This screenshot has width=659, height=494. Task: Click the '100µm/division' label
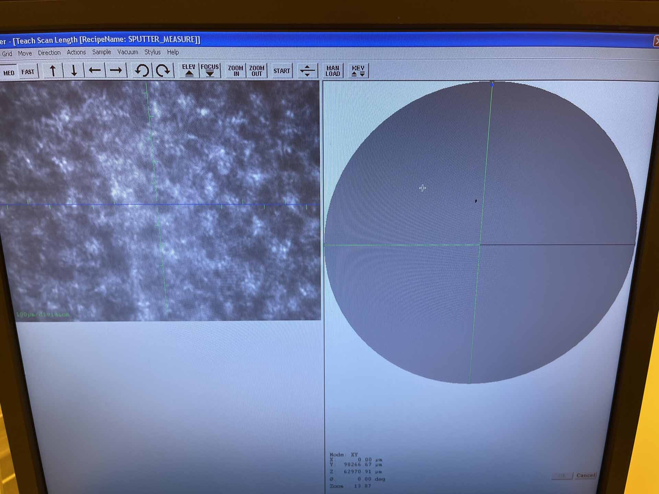(43, 314)
